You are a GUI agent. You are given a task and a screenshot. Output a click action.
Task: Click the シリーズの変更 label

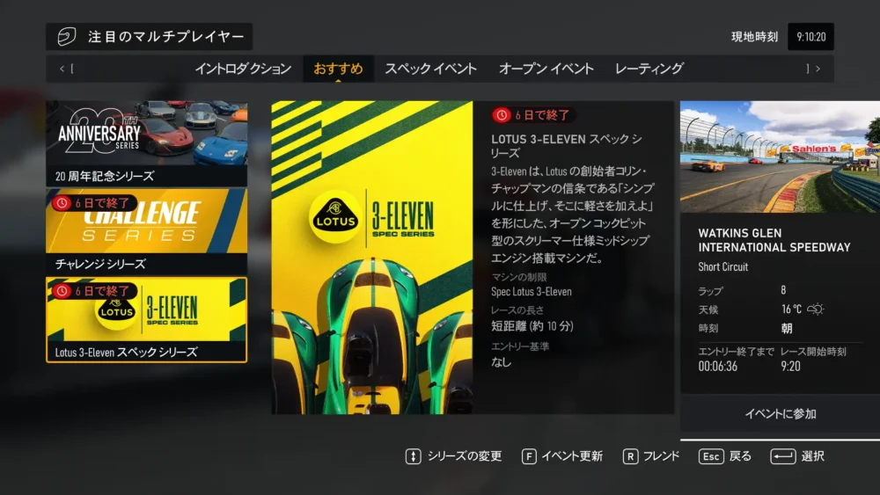tap(465, 456)
